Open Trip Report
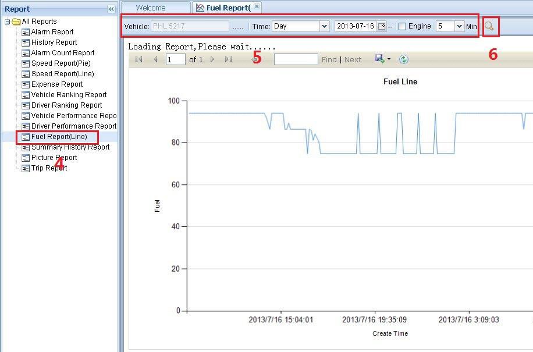533x352 pixels. click(49, 168)
